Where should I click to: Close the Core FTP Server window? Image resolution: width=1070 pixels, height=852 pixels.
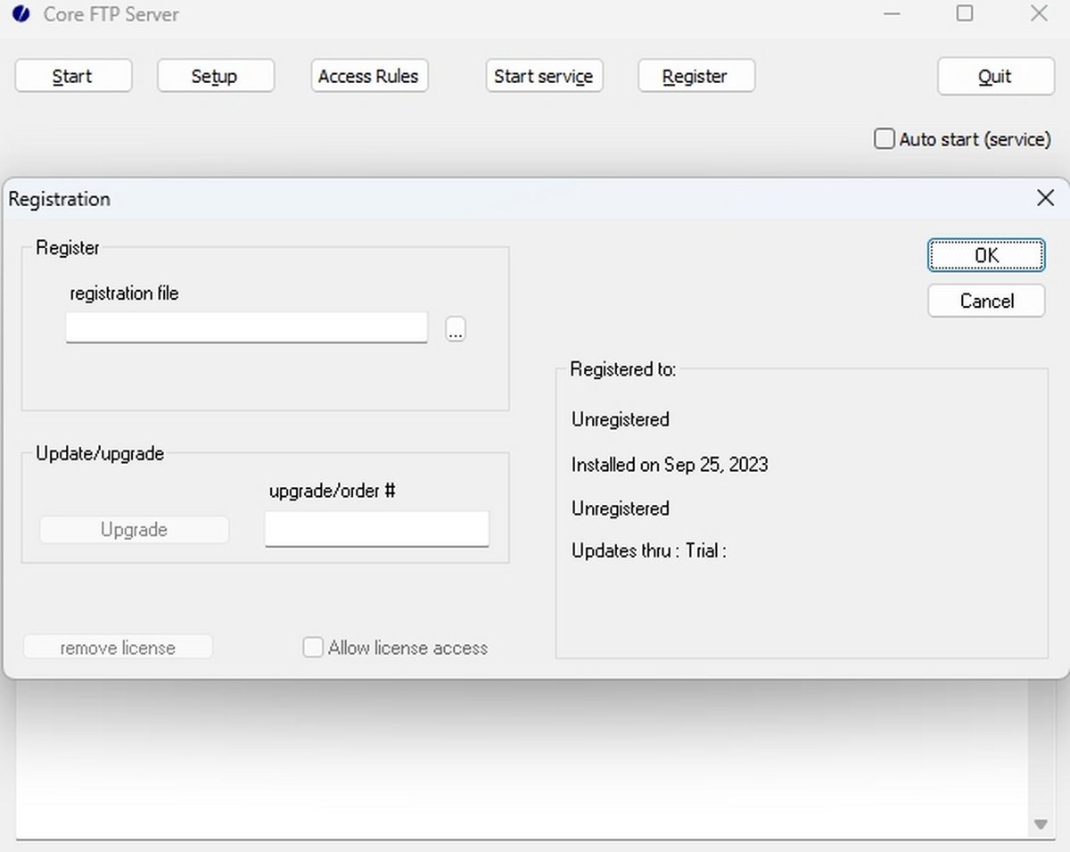[x=1038, y=13]
